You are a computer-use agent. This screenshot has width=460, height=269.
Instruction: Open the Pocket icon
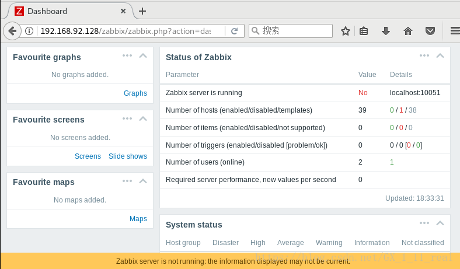click(430, 31)
